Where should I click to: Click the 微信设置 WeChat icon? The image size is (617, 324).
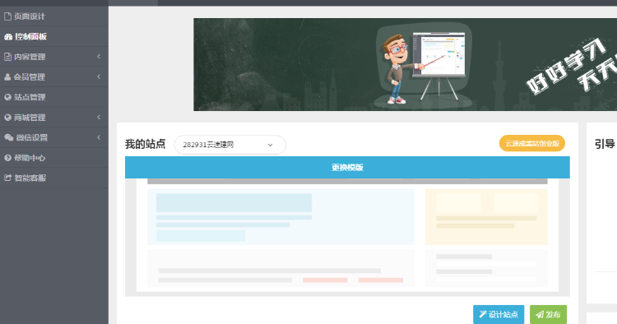(x=9, y=137)
